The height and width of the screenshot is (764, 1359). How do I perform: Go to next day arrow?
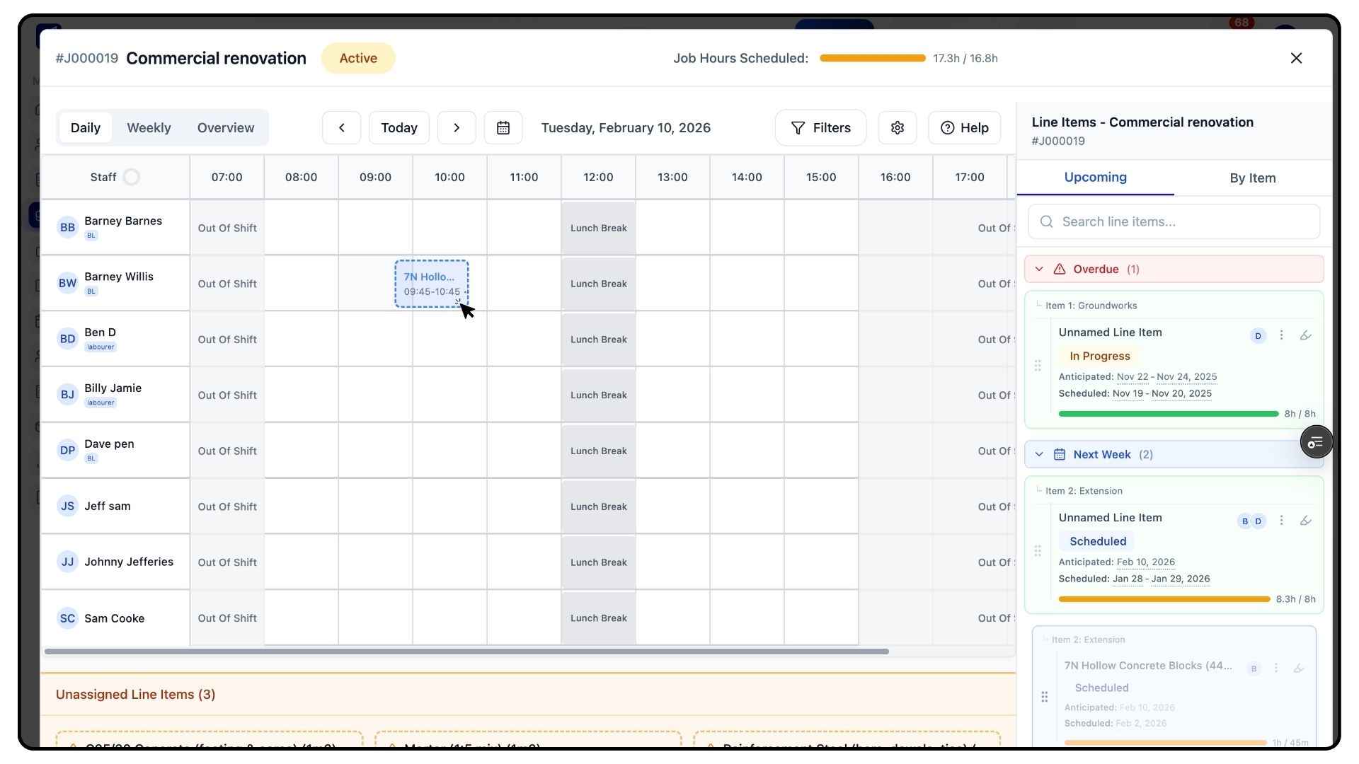tap(457, 128)
